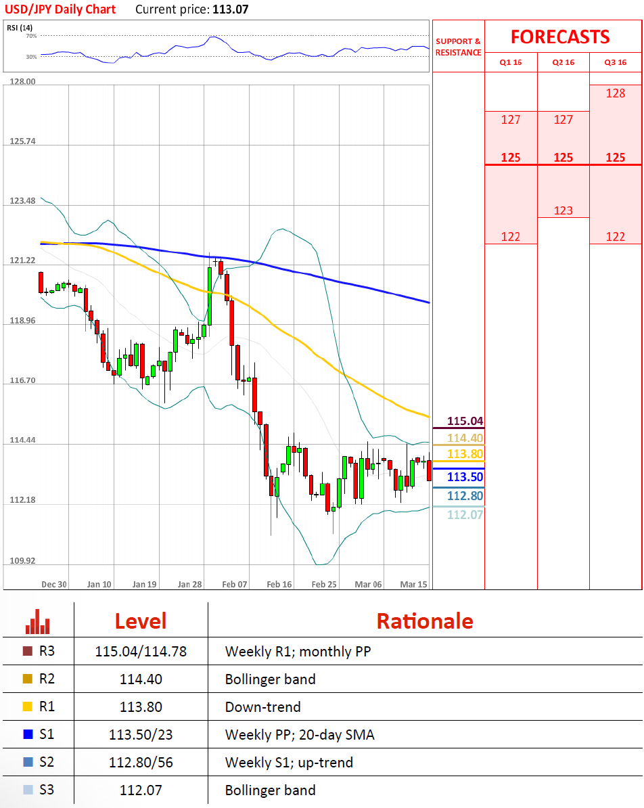This screenshot has width=644, height=808.
Task: Click the 115.04/114.78 level cell
Action: pyautogui.click(x=141, y=652)
